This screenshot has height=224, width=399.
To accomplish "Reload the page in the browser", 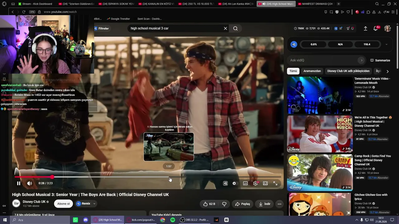I will pyautogui.click(x=24, y=12).
